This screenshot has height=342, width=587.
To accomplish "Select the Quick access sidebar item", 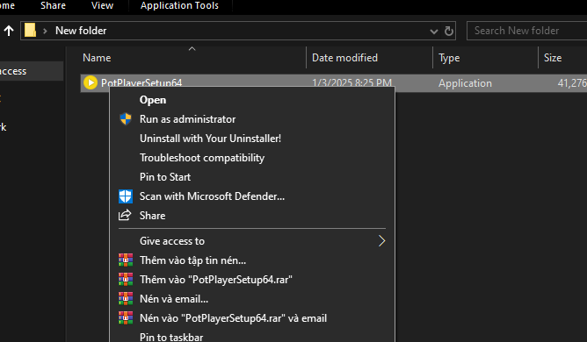I will point(32,71).
